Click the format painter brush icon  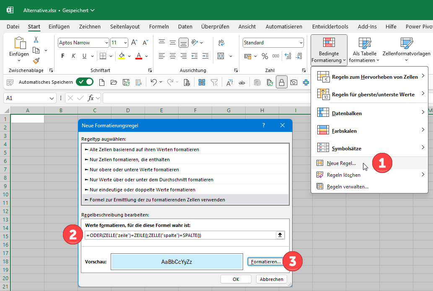point(36,61)
